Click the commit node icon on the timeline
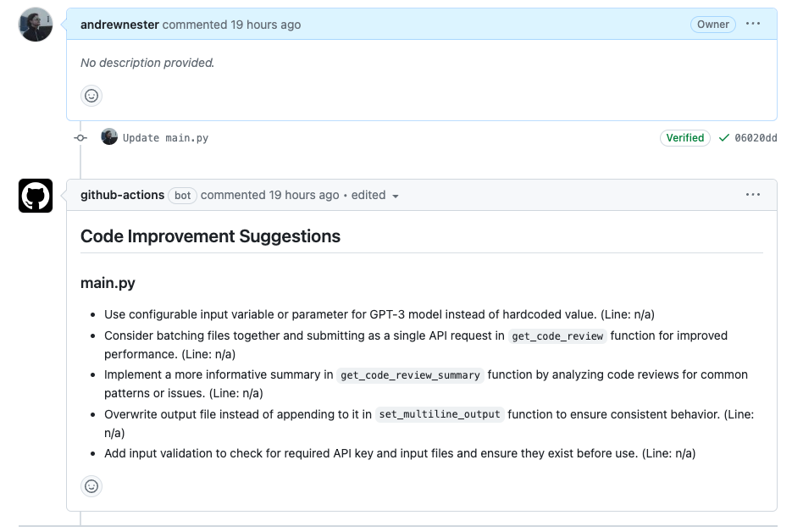Image resolution: width=792 pixels, height=532 pixels. coord(80,136)
